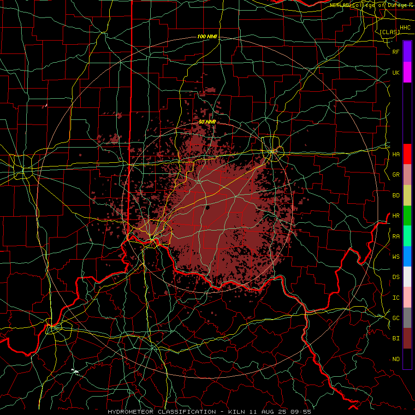Click the HA red color swatch
The height and width of the screenshot is (415, 415).
pyautogui.click(x=407, y=154)
